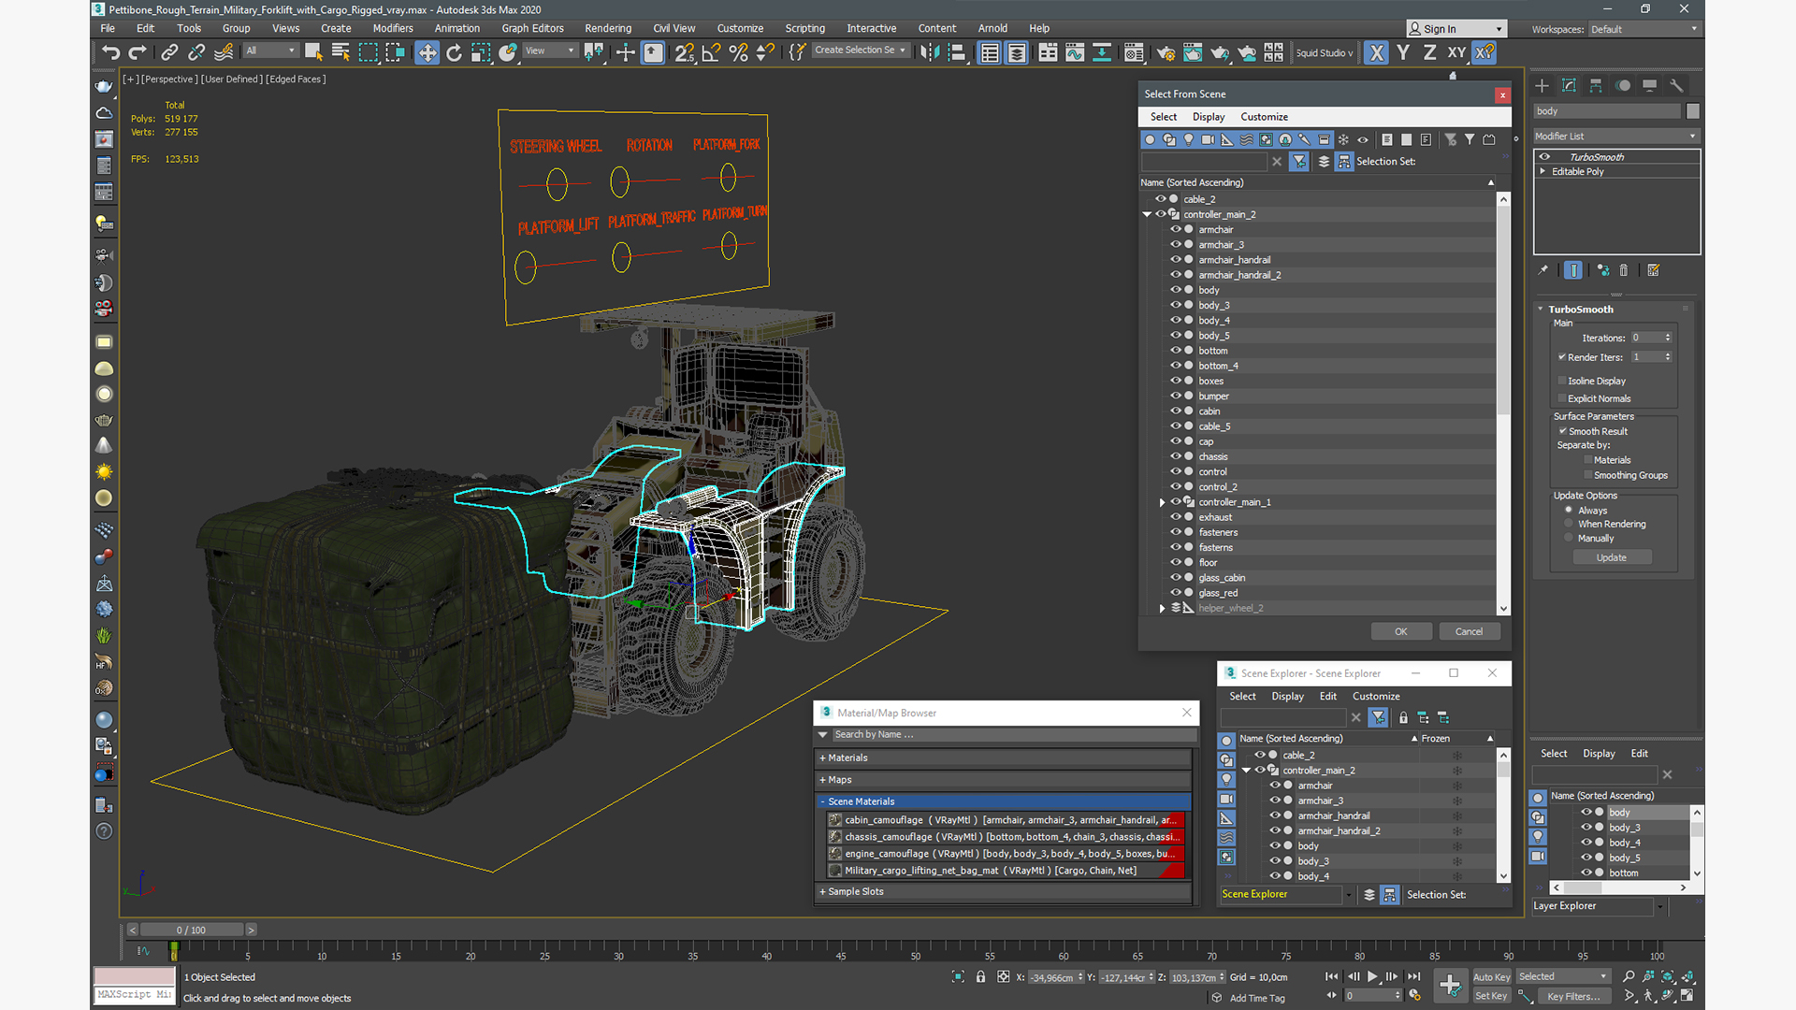Expand the Materials section in Material/Map Browser
This screenshot has height=1010, width=1796.
[x=1004, y=757]
